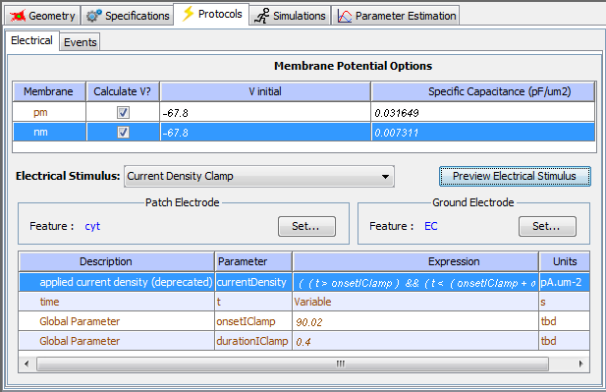
Task: Toggle Calculate V checkbox for pm membrane
Action: click(x=123, y=113)
